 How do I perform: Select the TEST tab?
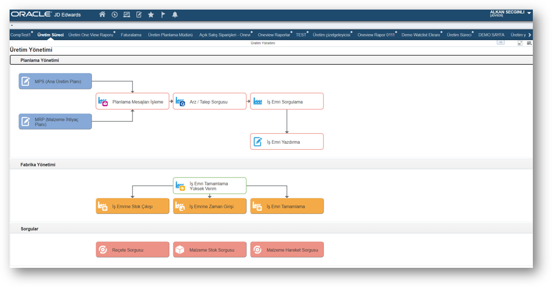301,35
